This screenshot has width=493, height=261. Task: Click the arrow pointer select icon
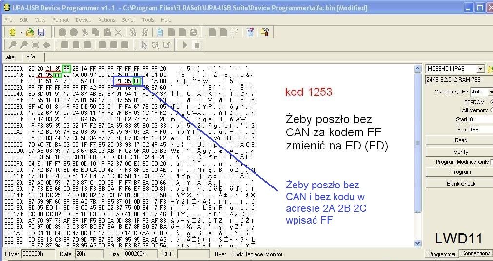(x=144, y=45)
